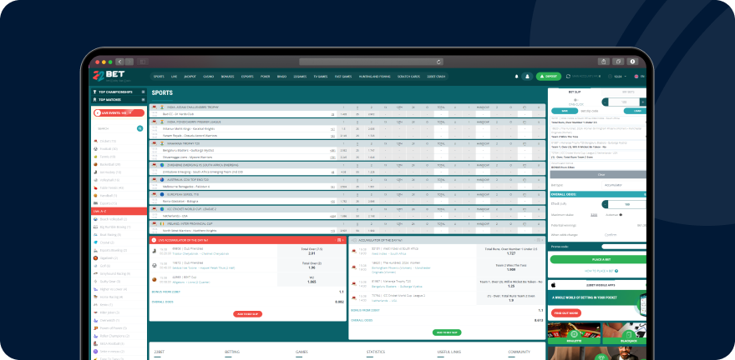The height and width of the screenshot is (360, 735).
Task: Click the Load bet slip button
Action: (x=636, y=111)
